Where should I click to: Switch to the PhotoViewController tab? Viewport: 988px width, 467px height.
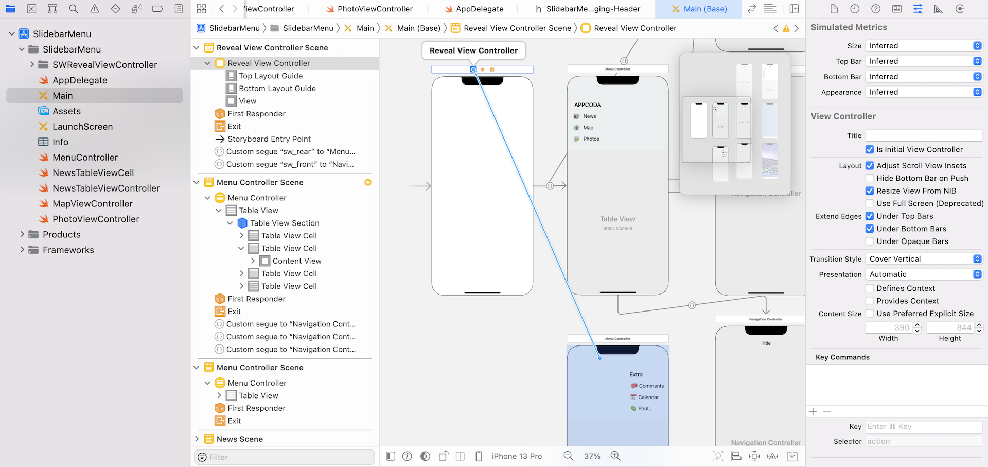[x=375, y=9]
